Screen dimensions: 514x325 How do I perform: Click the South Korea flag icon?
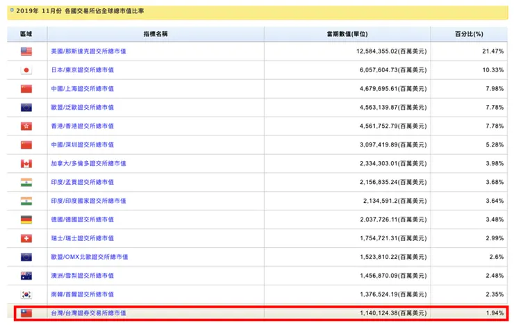[26, 294]
